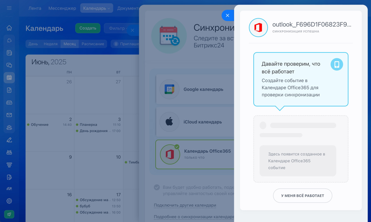Screen dimensions: 371x222
Task: Open Обсуждение ма... event at 16:00
Action: (x=98, y=212)
